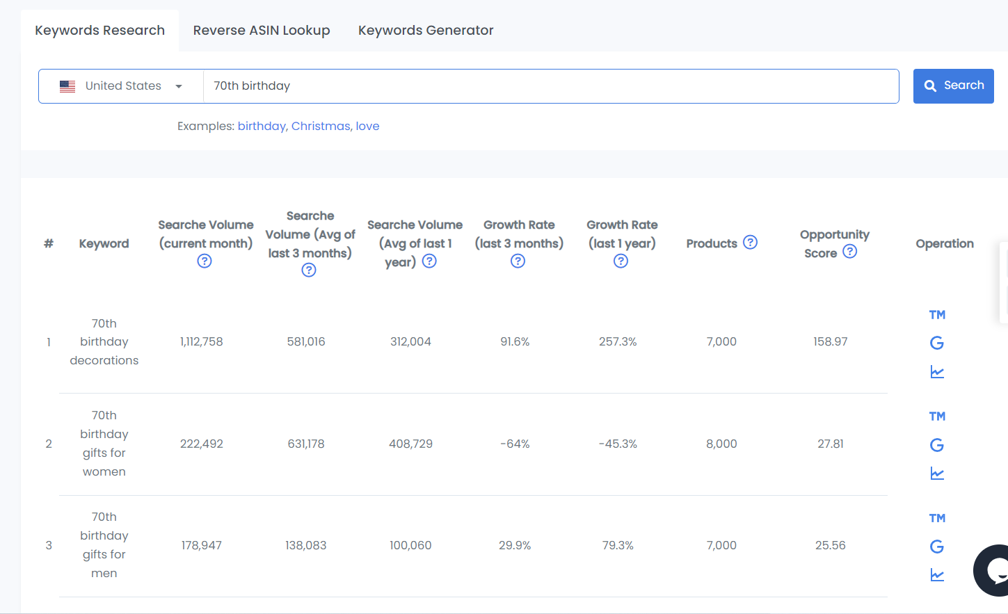1008x614 pixels.
Task: Open TM check for 70th birthday gifts for women
Action: point(937,417)
